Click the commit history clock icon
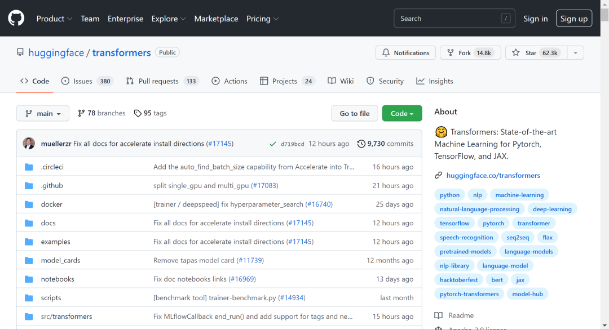 [x=361, y=144]
